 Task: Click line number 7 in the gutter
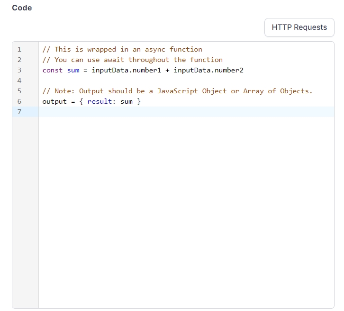tap(19, 112)
